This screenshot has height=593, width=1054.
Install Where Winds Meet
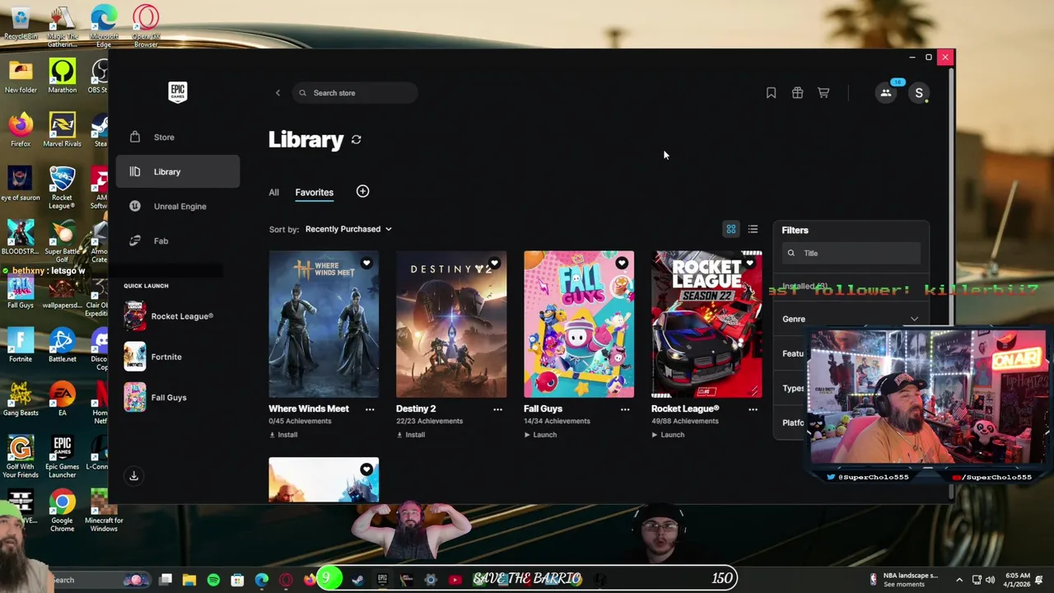283,435
